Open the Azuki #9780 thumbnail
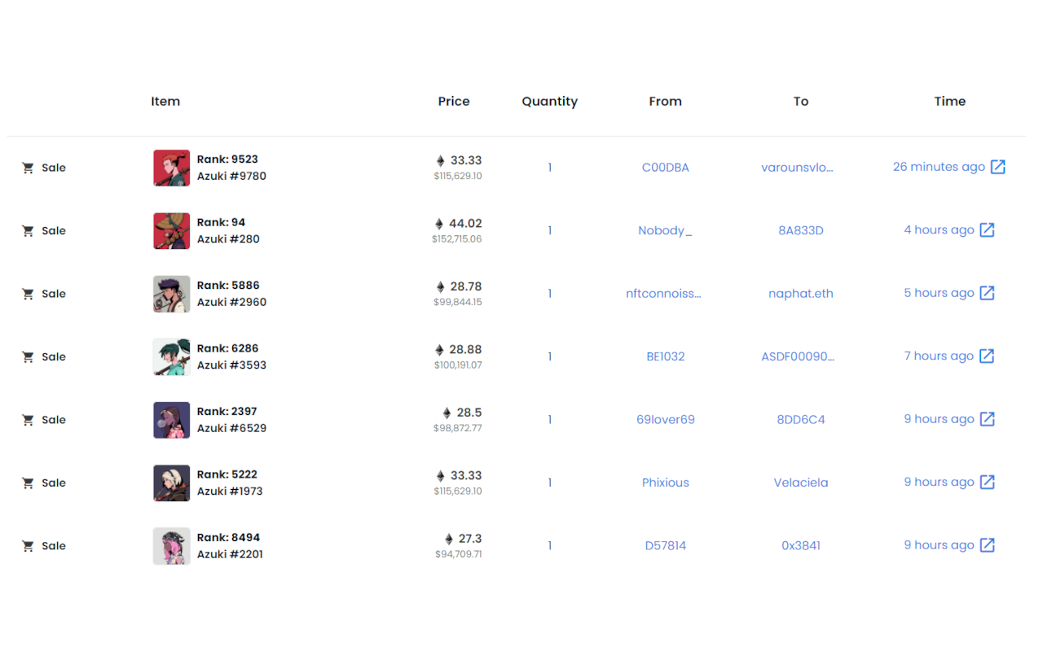The image size is (1043, 651). coord(172,168)
